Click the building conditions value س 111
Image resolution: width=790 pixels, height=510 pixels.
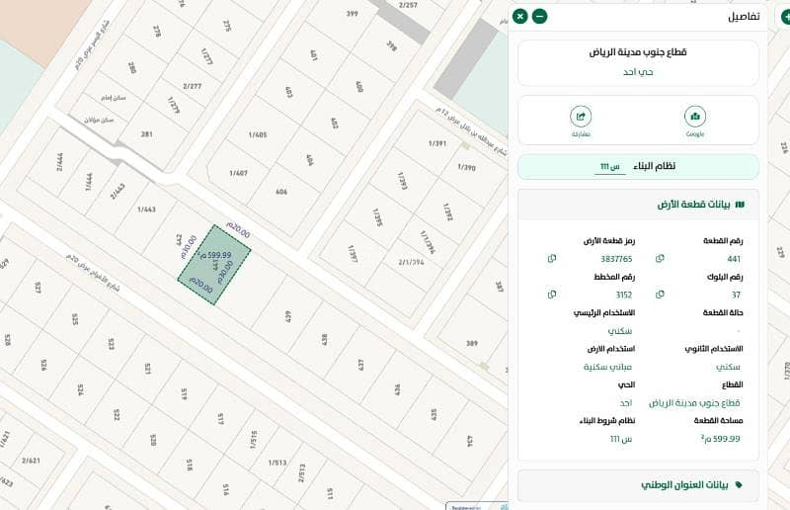pyautogui.click(x=621, y=439)
